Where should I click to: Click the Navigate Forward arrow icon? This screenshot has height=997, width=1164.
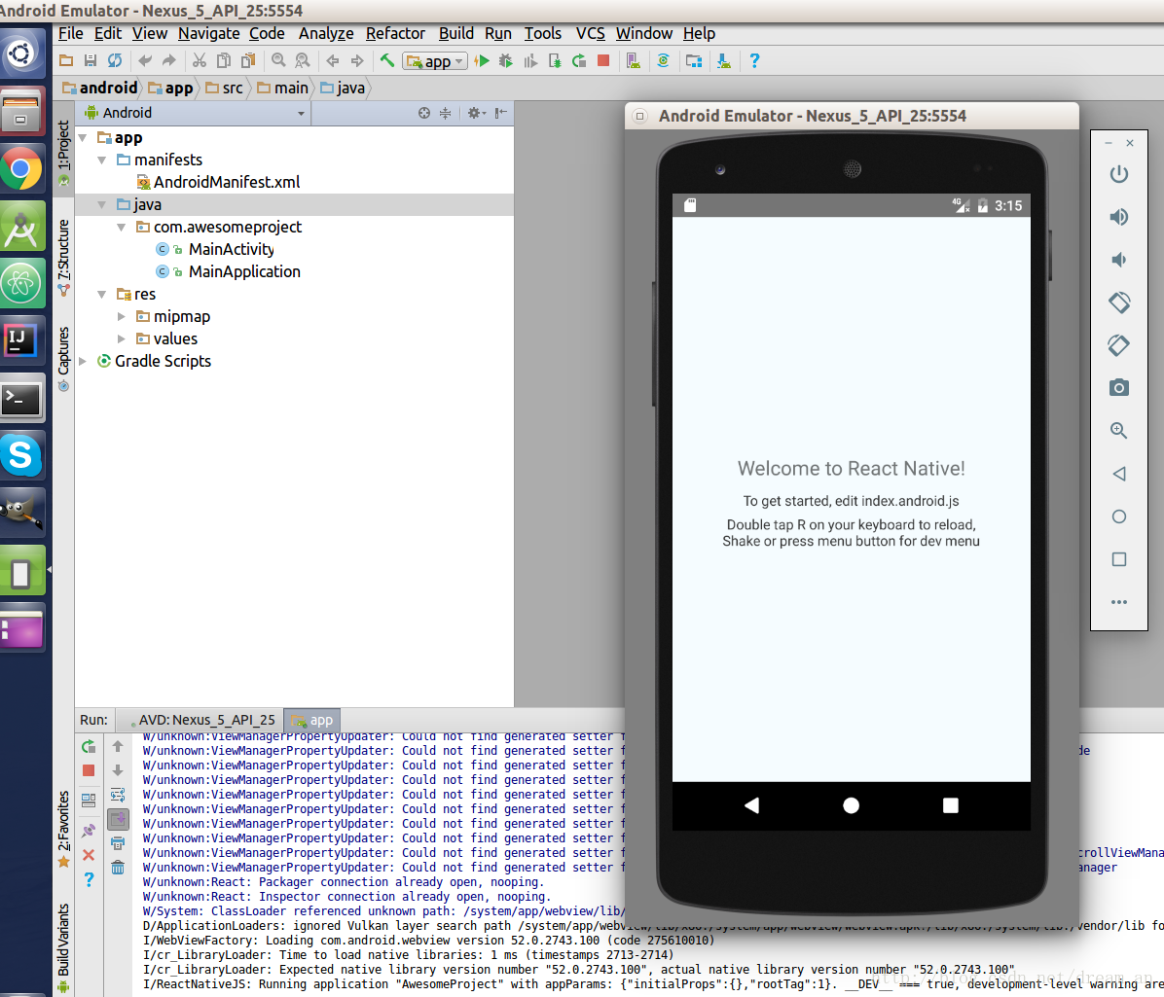point(357,61)
